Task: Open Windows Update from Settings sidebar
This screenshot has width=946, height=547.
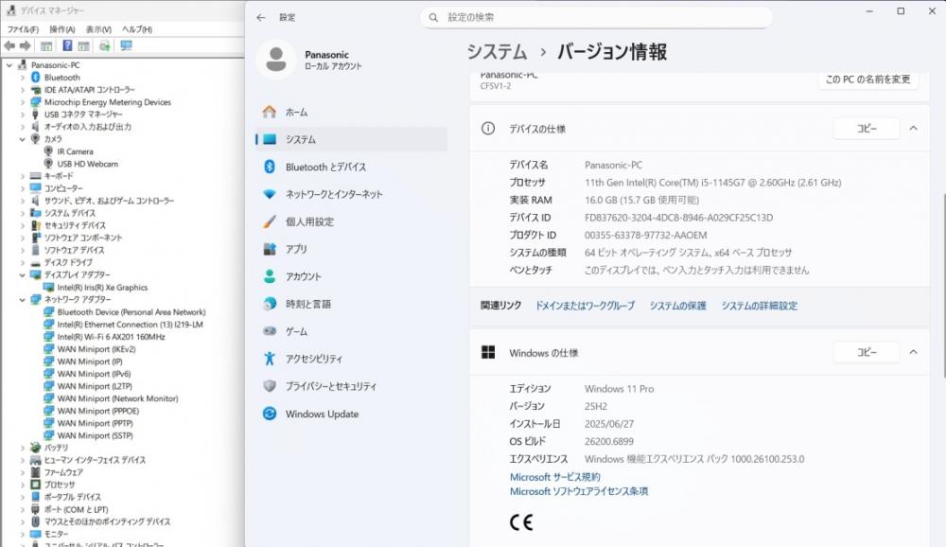Action: coord(322,414)
